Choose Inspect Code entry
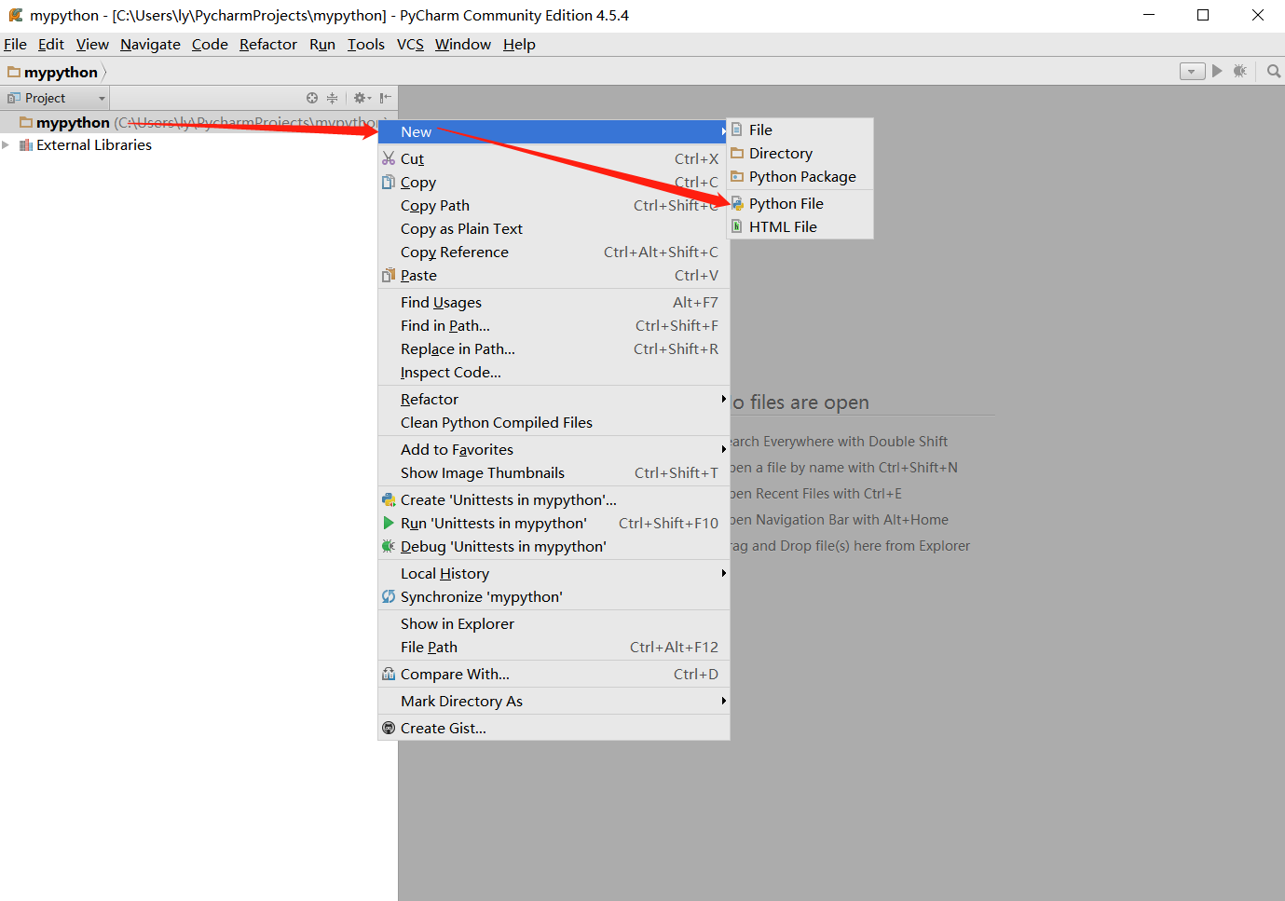This screenshot has height=901, width=1285. coord(554,372)
